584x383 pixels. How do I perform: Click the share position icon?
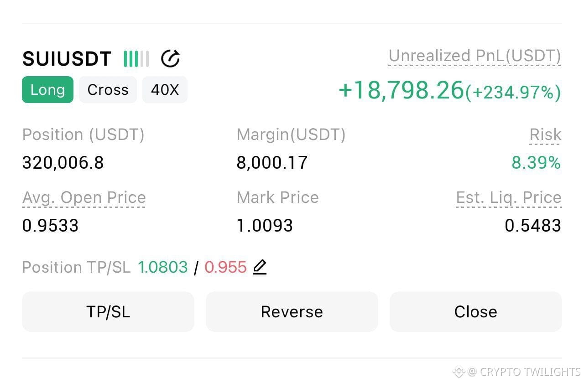coord(171,59)
